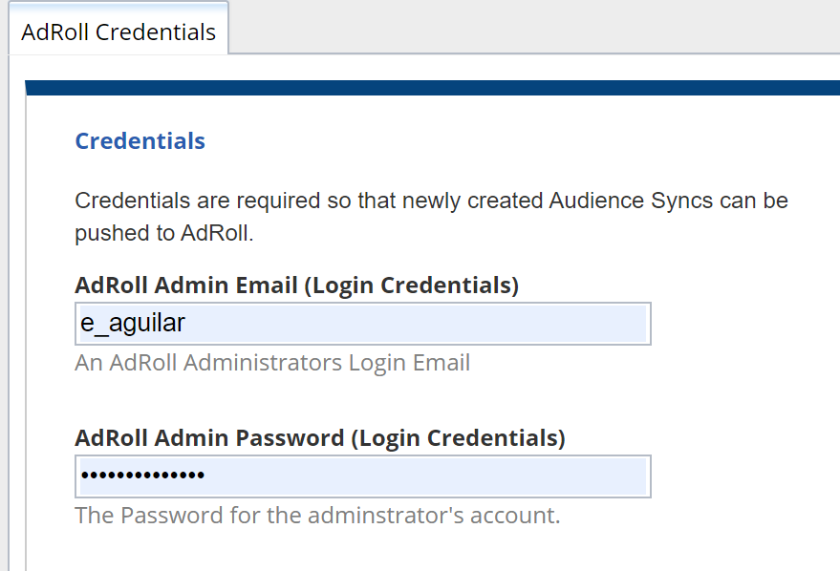Place cursor on the masked password dots
Screen dimensions: 840x571
point(142,476)
